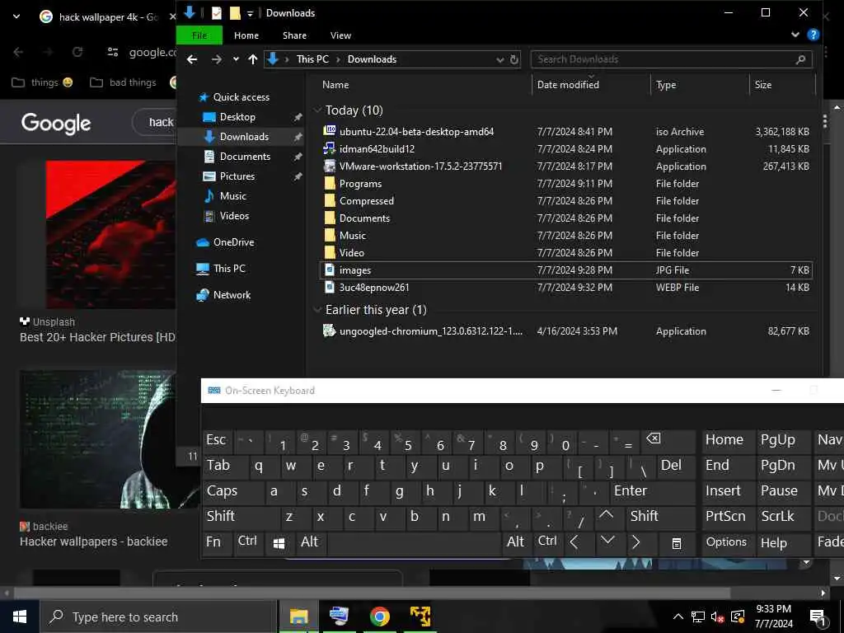
Task: Open Network in the navigation pane
Action: pyautogui.click(x=232, y=295)
